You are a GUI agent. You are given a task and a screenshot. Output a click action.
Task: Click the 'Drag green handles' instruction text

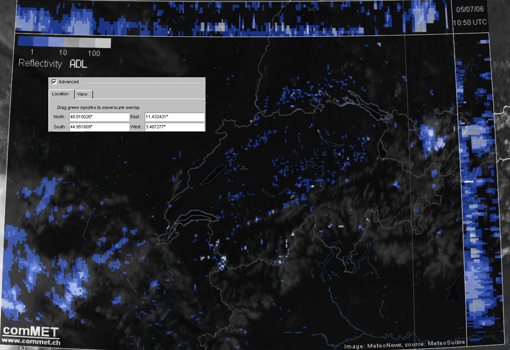point(99,108)
